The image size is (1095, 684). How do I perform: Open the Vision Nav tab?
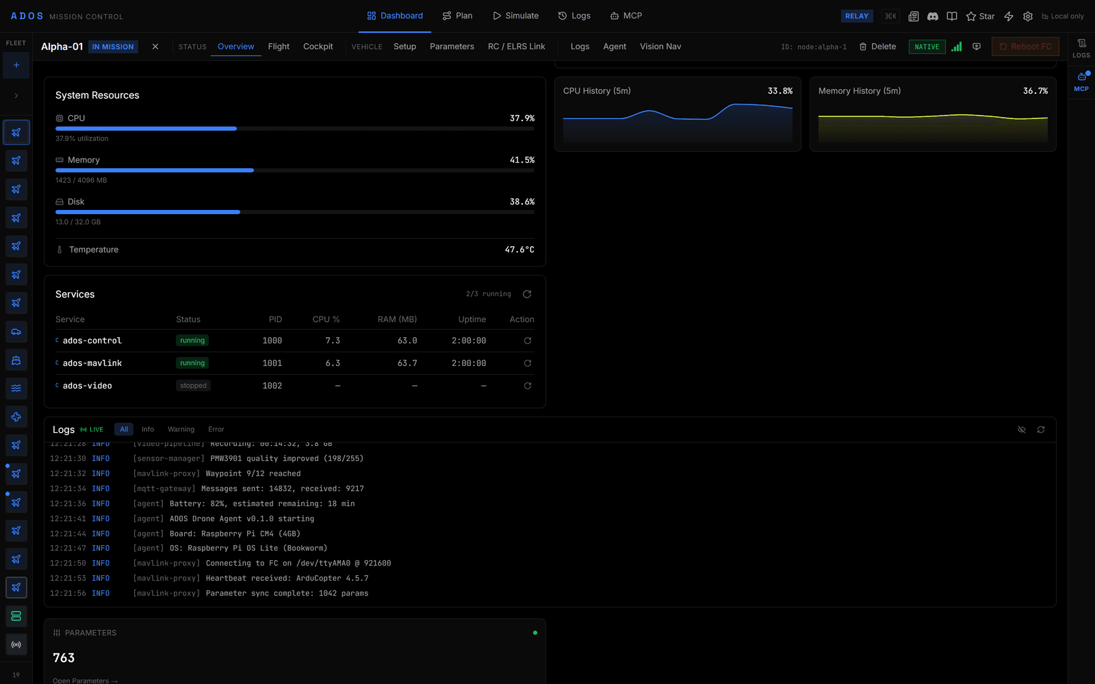660,47
